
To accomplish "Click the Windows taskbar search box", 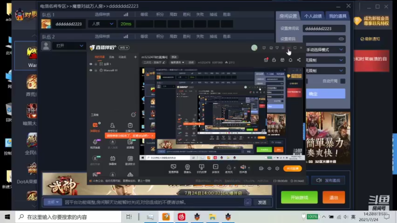I will click(x=68, y=217).
